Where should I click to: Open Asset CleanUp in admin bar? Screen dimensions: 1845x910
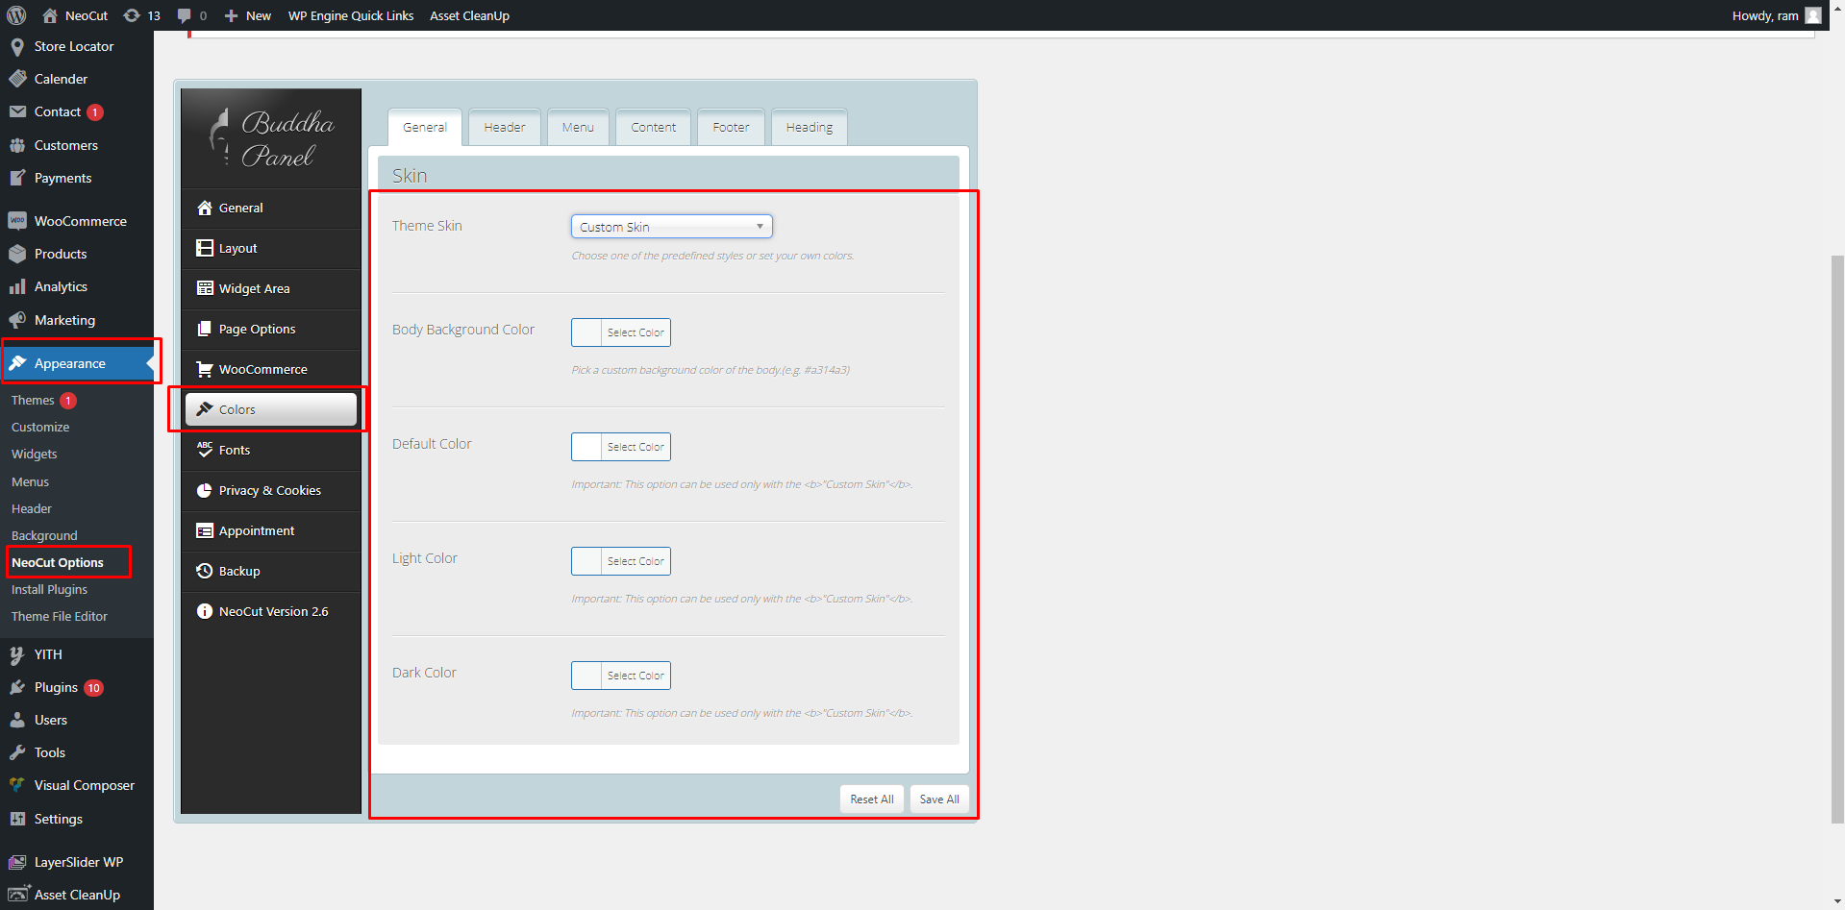point(469,15)
